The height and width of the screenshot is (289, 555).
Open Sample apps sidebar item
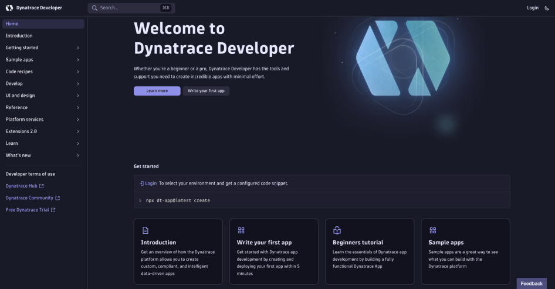click(x=19, y=60)
